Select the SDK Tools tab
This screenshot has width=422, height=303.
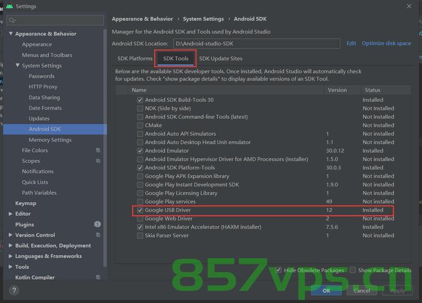pos(176,58)
